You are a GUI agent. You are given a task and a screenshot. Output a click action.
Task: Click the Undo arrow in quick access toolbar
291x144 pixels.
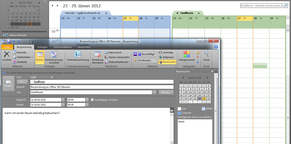[14, 42]
